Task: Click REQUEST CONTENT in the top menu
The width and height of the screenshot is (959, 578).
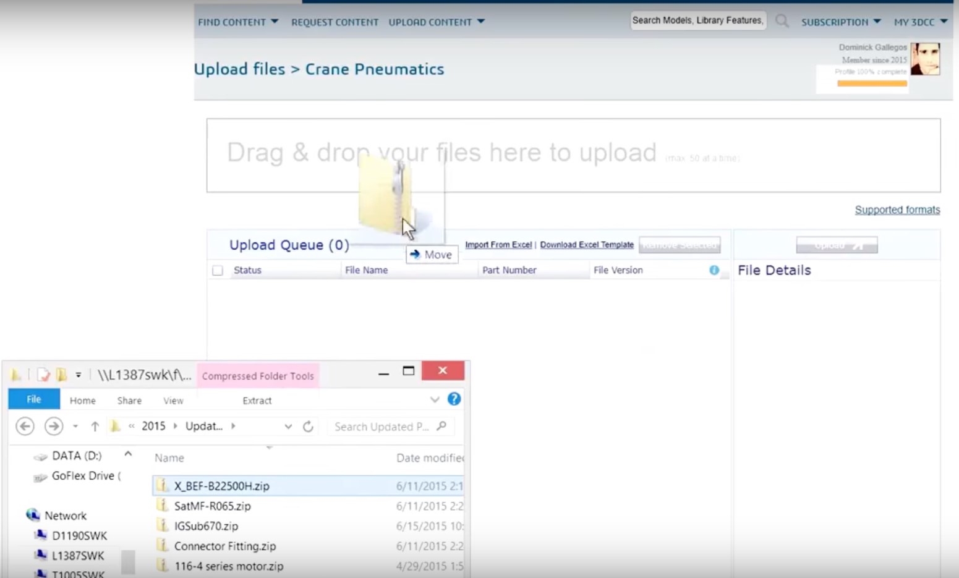Action: point(335,22)
